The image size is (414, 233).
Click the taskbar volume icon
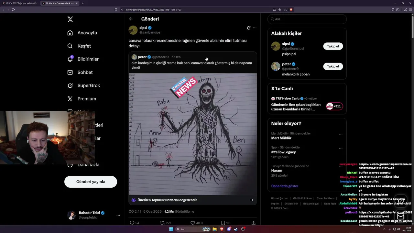(x=399, y=229)
